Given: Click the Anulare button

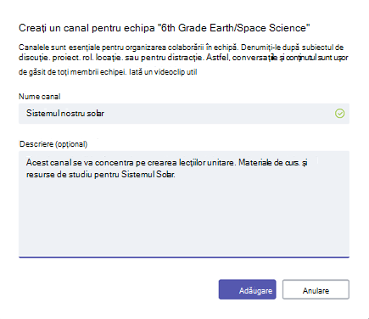Looking at the screenshot, I should [316, 289].
